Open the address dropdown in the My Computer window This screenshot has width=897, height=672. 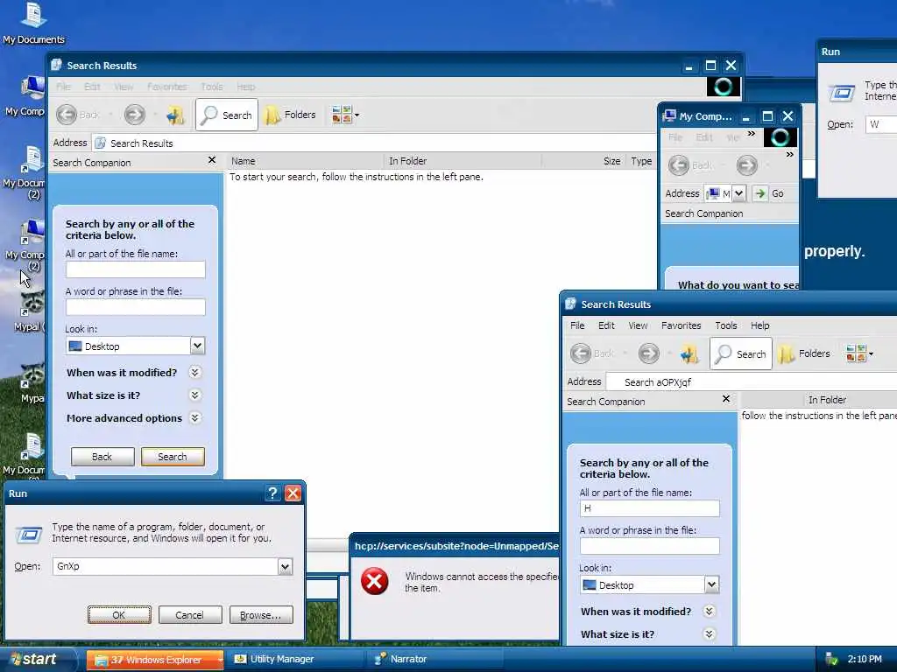[738, 193]
